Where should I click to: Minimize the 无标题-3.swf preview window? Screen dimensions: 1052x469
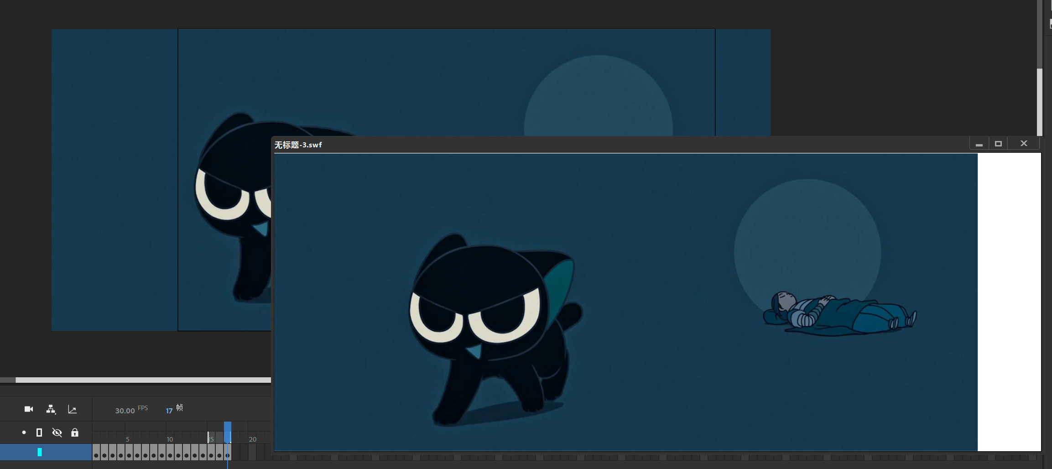[x=979, y=144]
